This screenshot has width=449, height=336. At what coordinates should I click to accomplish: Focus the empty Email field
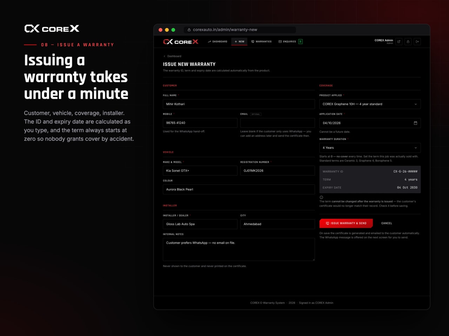pos(277,123)
